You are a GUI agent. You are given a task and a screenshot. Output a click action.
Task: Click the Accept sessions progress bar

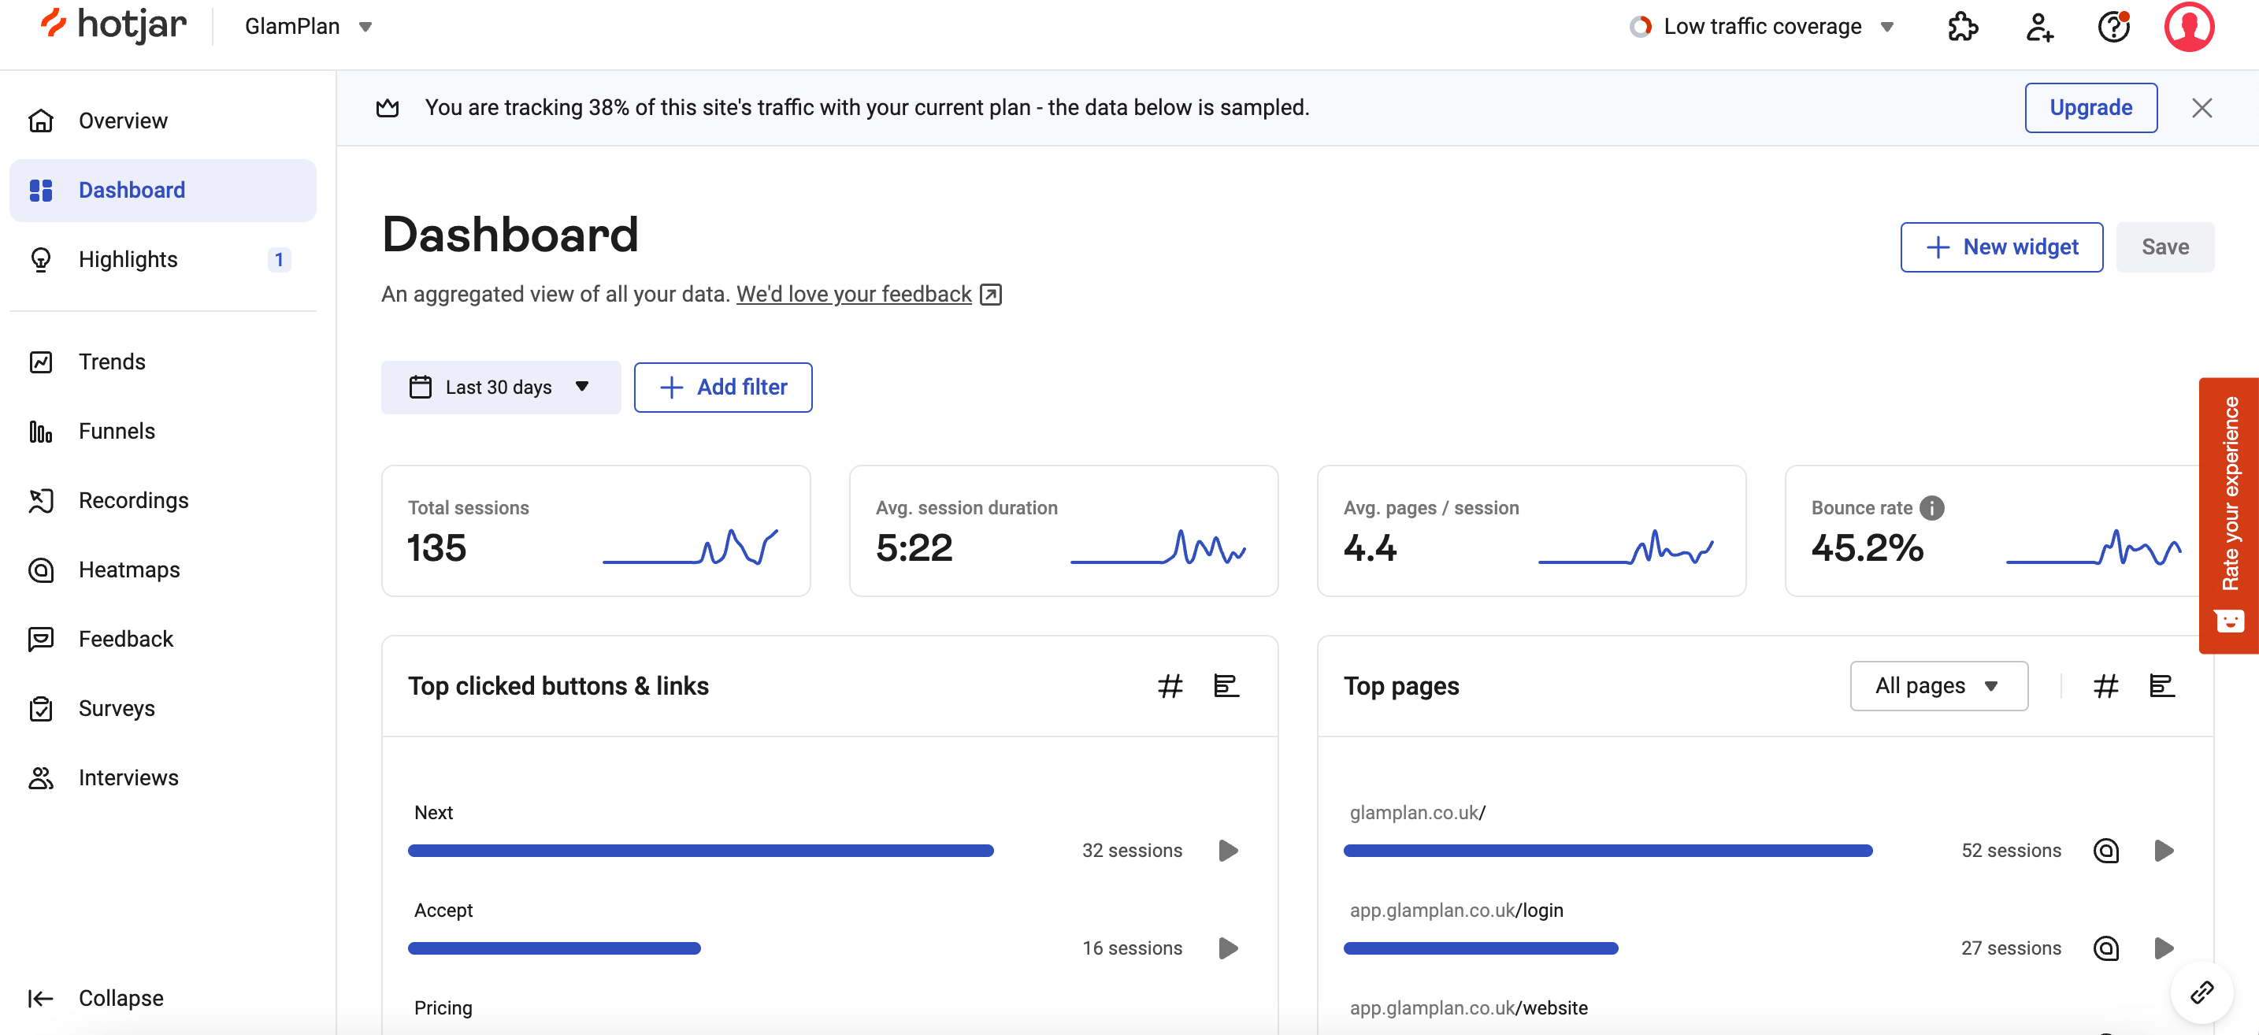(555, 948)
